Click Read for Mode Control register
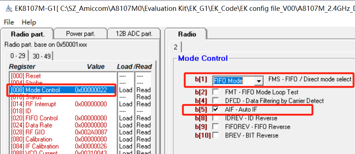The width and height of the screenshot is (355, 154). (144, 90)
